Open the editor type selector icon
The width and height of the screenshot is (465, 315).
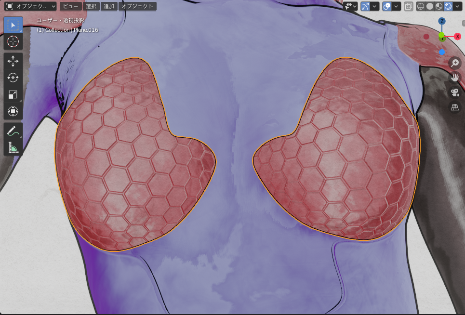point(10,6)
